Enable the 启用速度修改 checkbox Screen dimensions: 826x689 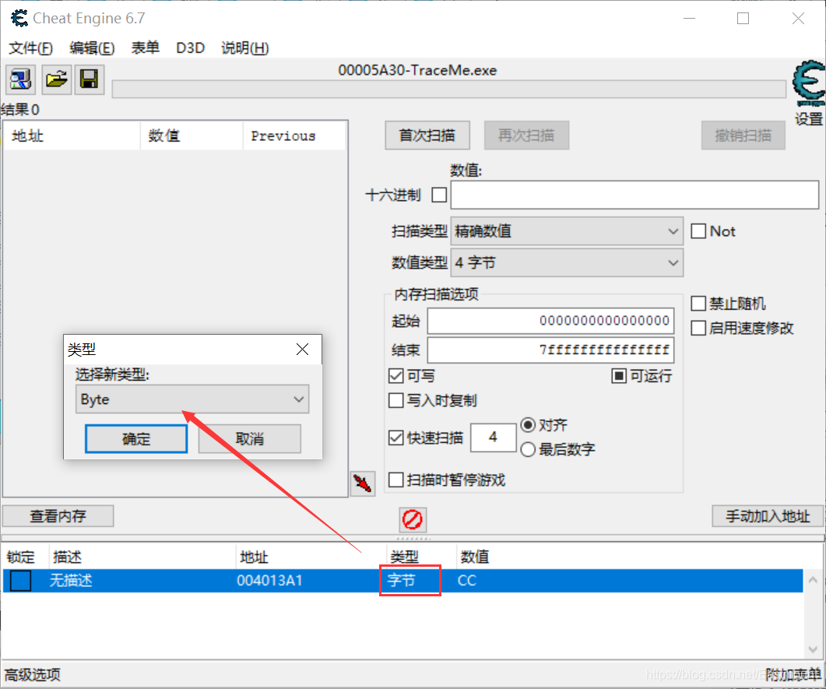coord(698,329)
